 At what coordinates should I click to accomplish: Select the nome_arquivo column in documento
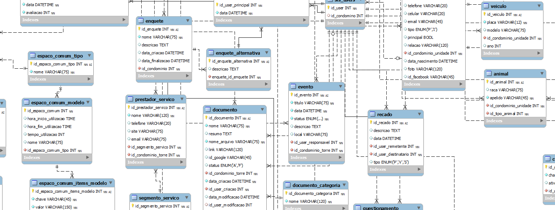tap(234, 142)
